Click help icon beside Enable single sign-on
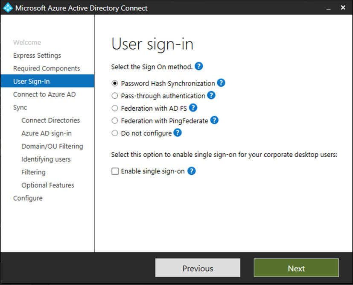 pyautogui.click(x=192, y=171)
